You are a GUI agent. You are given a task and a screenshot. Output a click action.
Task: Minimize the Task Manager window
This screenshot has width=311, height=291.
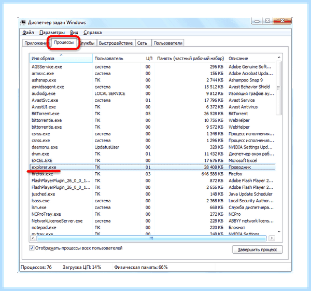257,21
